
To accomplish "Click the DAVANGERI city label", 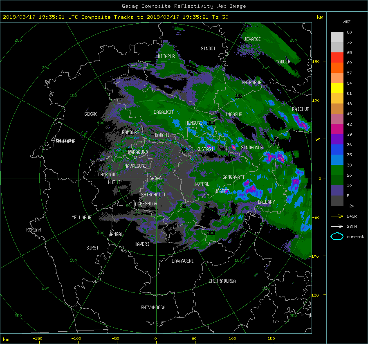I will 183,261.
